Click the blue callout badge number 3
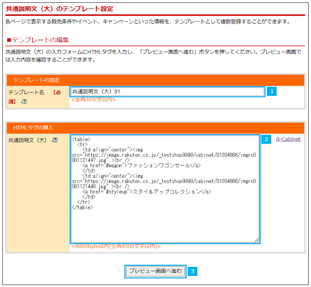The width and height of the screenshot is (311, 287). pos(192,271)
